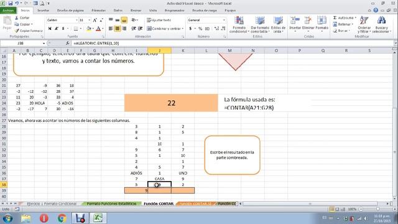The width and height of the screenshot is (398, 224).
Task: Open the Archivo tab
Action: click(8, 11)
